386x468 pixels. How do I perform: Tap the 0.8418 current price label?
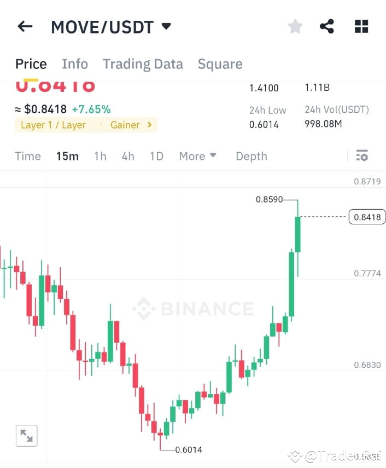tap(367, 217)
